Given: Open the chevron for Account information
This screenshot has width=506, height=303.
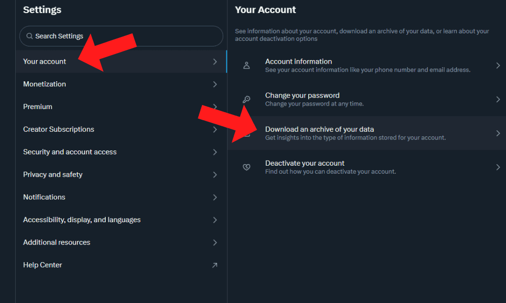Looking at the screenshot, I should [x=498, y=66].
